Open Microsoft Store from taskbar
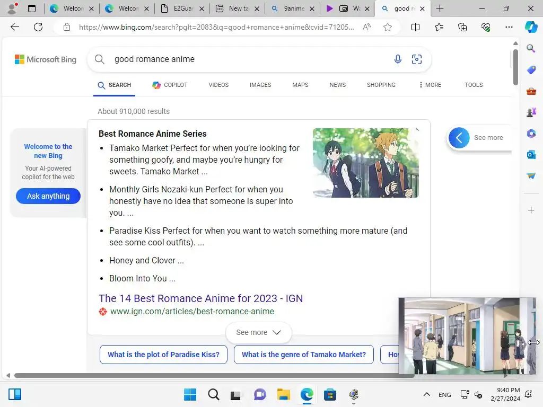Viewport: 543px width, 407px height. 330,394
